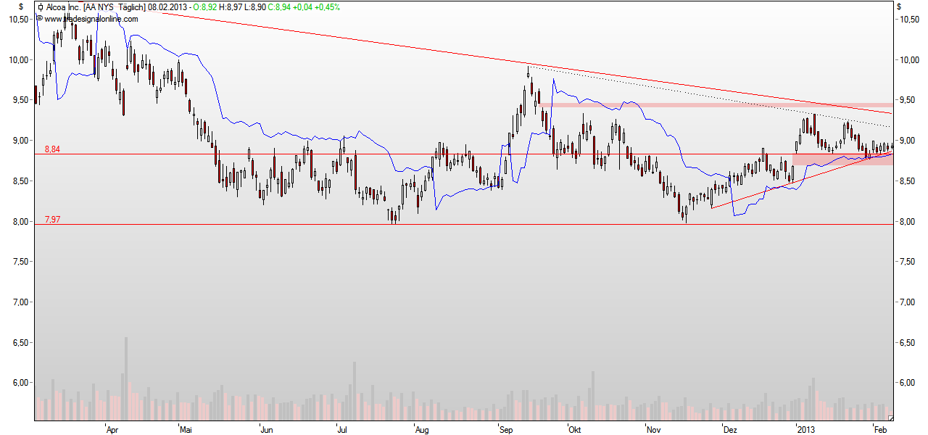Image resolution: width=928 pixels, height=435 pixels.
Task: Jump to the 2013 marker on time axis
Action: (x=806, y=430)
